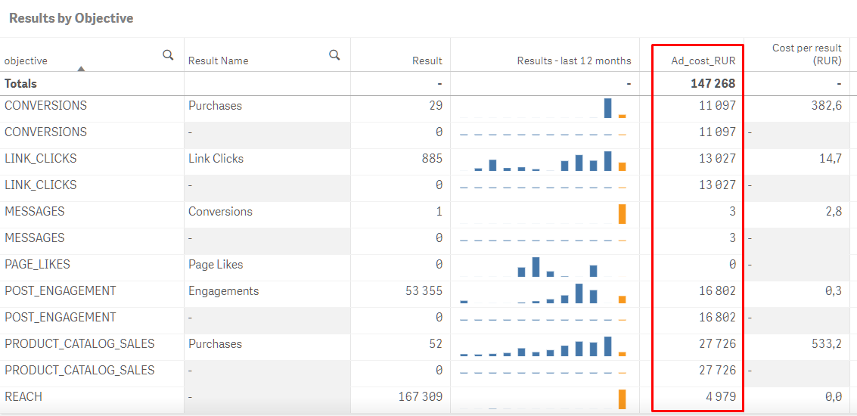Click the sparkline chart in the Link Clicks row
This screenshot has height=416, width=857.
[545, 160]
